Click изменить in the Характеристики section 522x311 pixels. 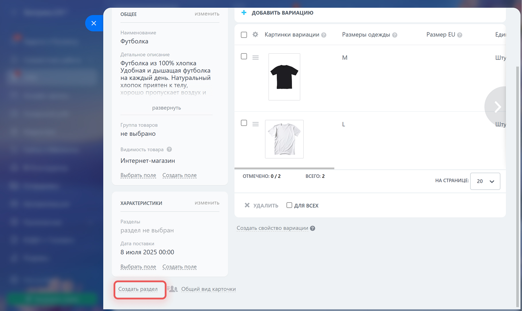(207, 203)
